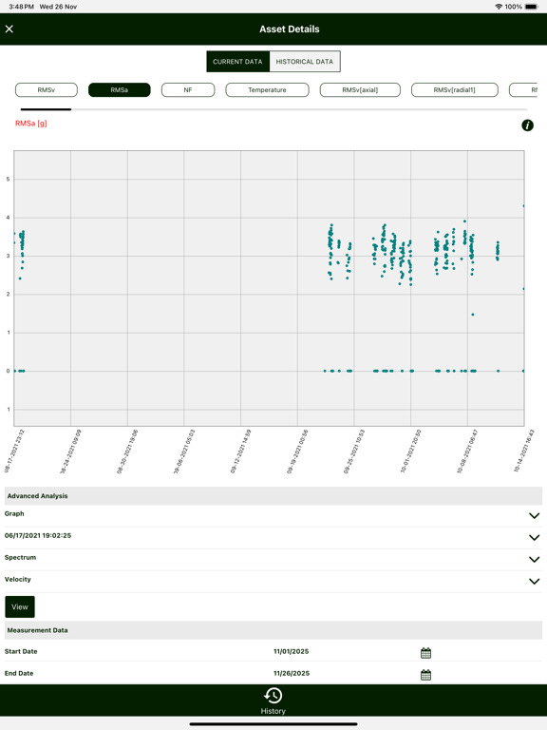Tap the status bar time 3:48 PM
This screenshot has width=547, height=730.
point(22,7)
